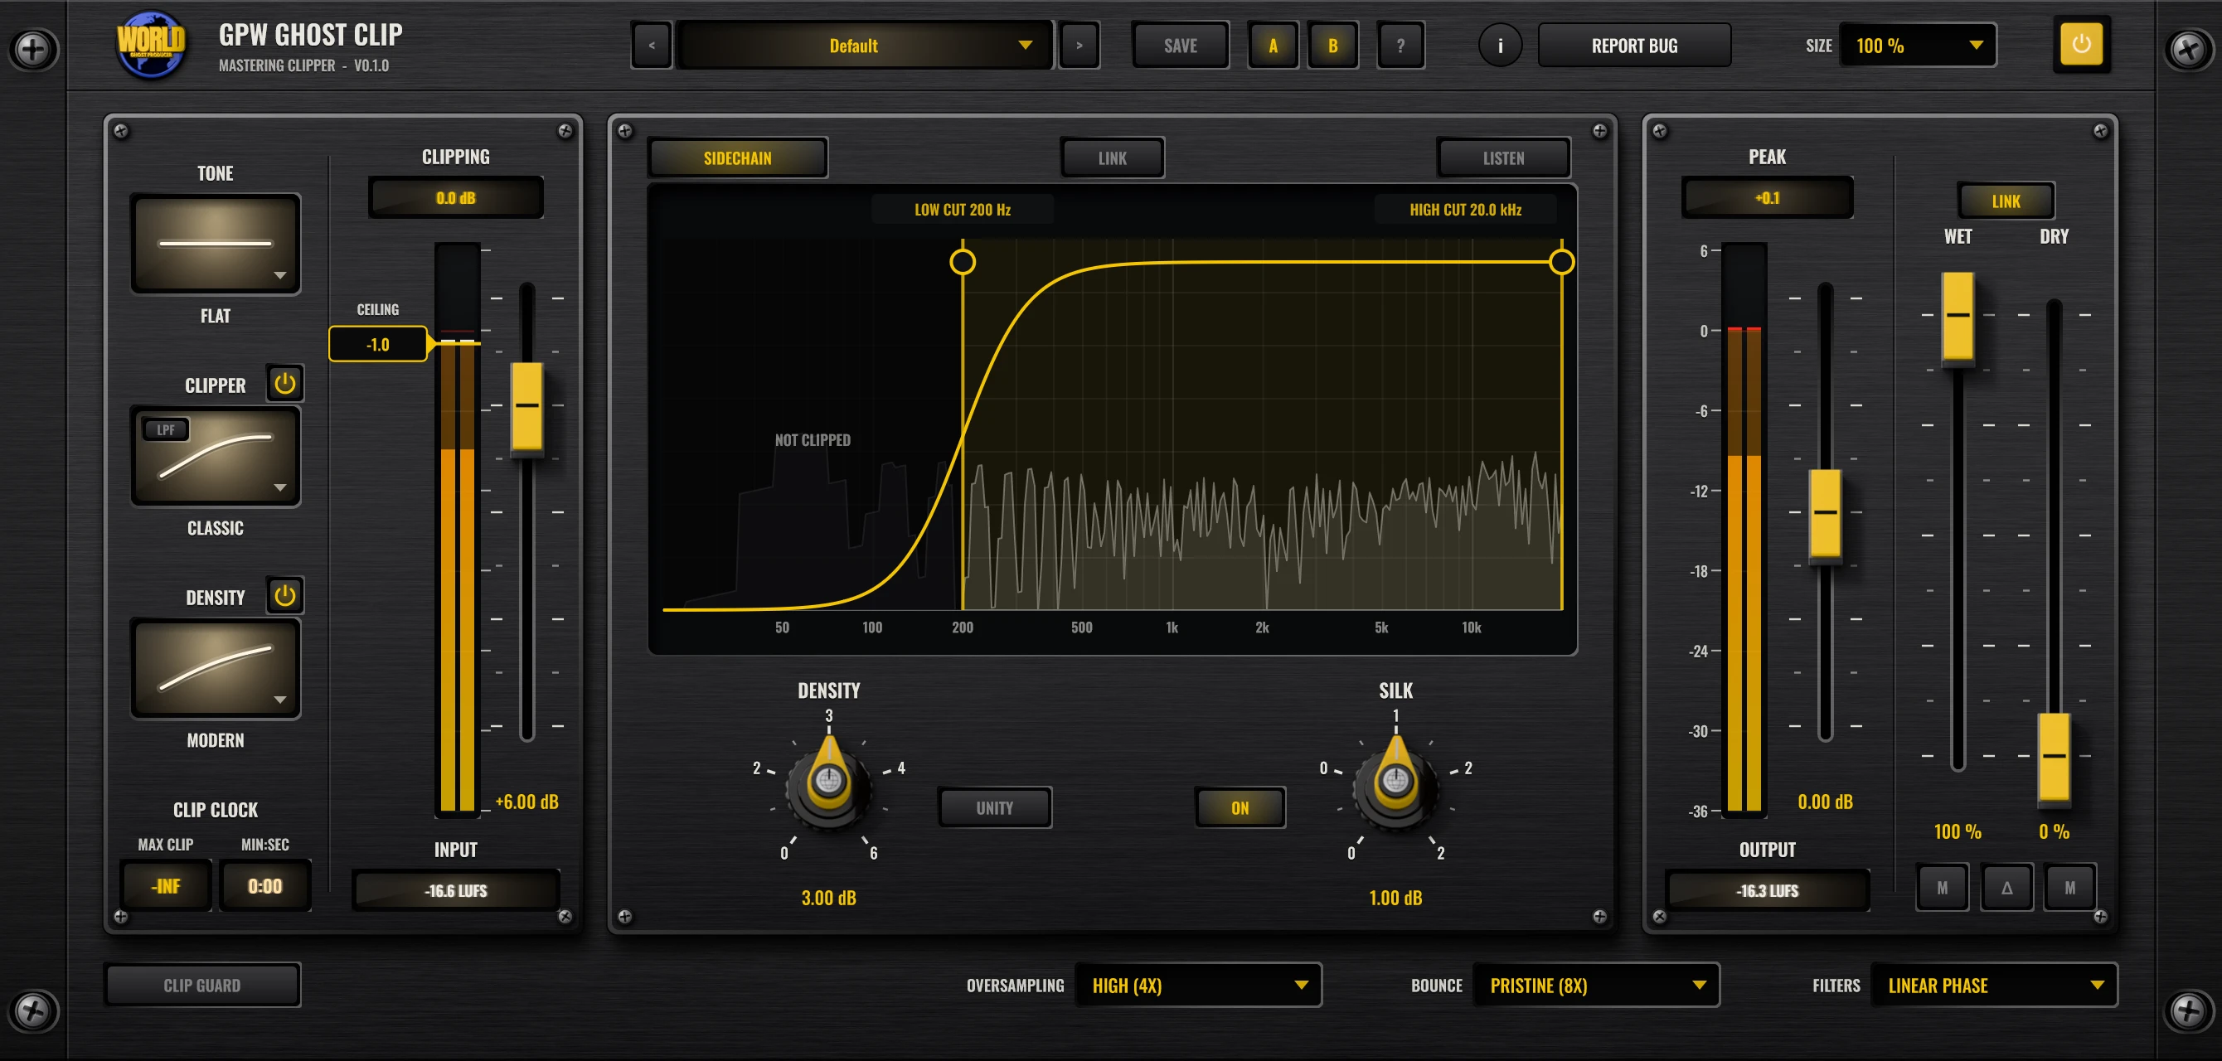The height and width of the screenshot is (1061, 2222).
Task: Click the Ceiling -1.0 value field
Action: pos(378,344)
